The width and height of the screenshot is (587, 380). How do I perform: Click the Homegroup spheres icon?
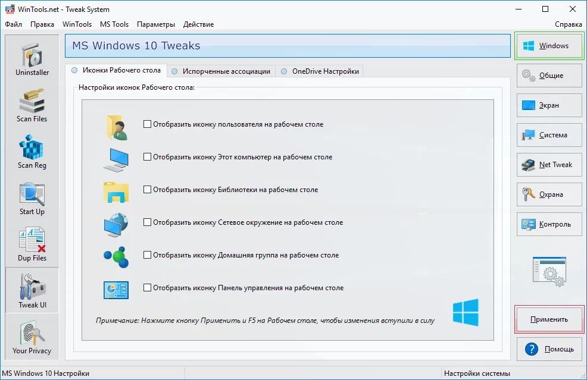(x=116, y=257)
